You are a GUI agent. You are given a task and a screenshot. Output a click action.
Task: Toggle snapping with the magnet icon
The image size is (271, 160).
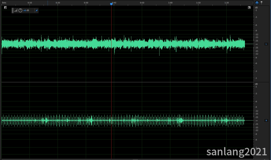pos(257,3)
